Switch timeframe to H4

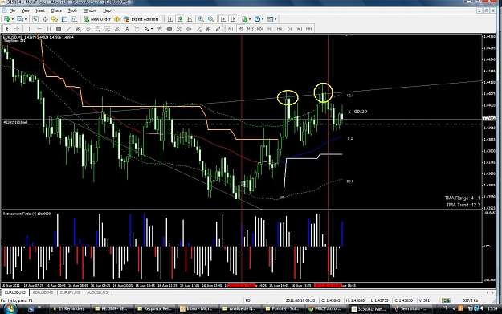(280, 29)
